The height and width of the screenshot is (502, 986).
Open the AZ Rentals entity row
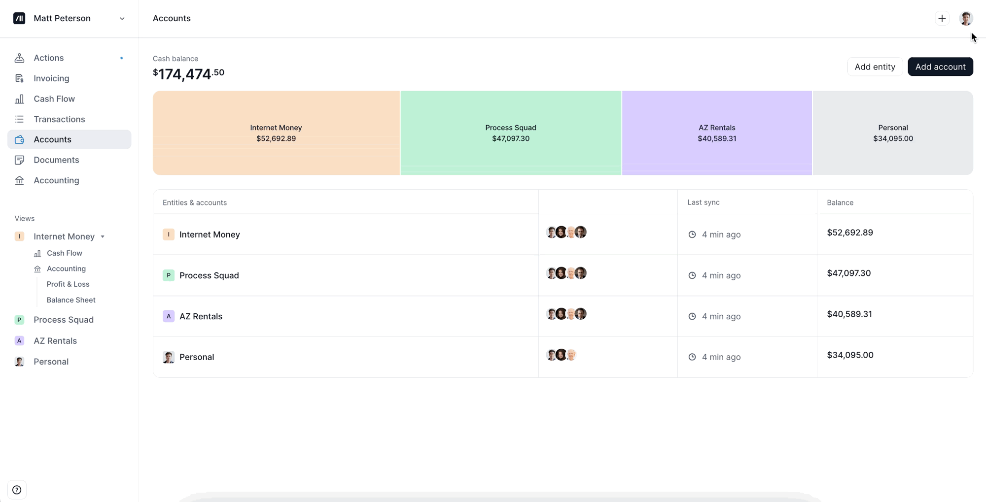click(201, 316)
